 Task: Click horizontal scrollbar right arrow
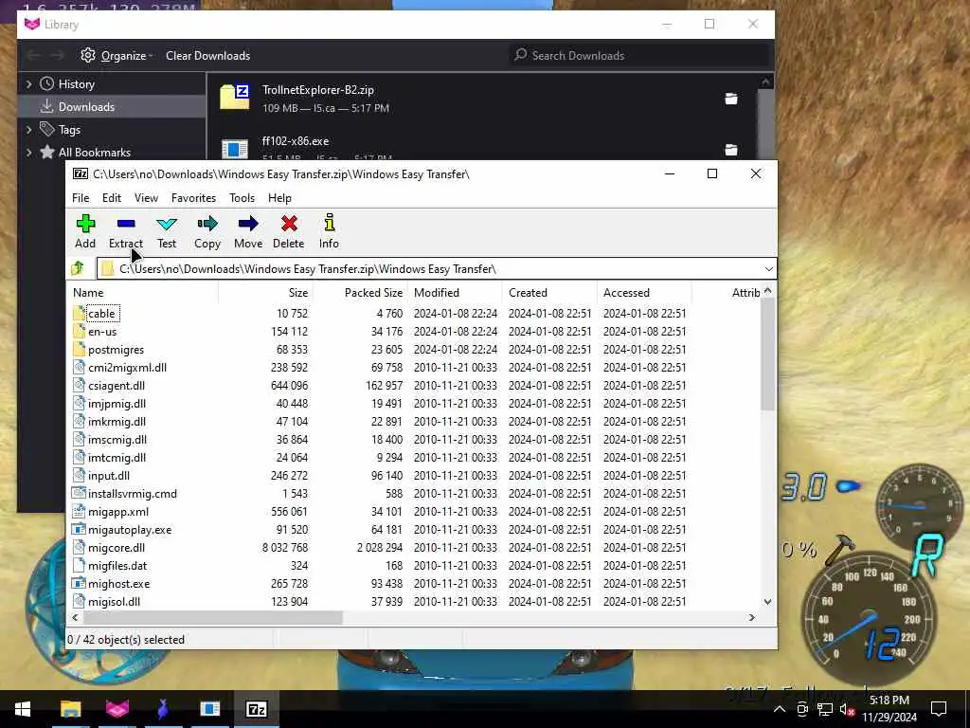click(x=752, y=617)
